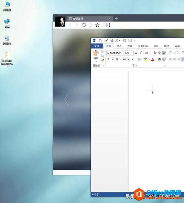Expand the font size dropdown 五号
184x203 pixels.
[129, 53]
